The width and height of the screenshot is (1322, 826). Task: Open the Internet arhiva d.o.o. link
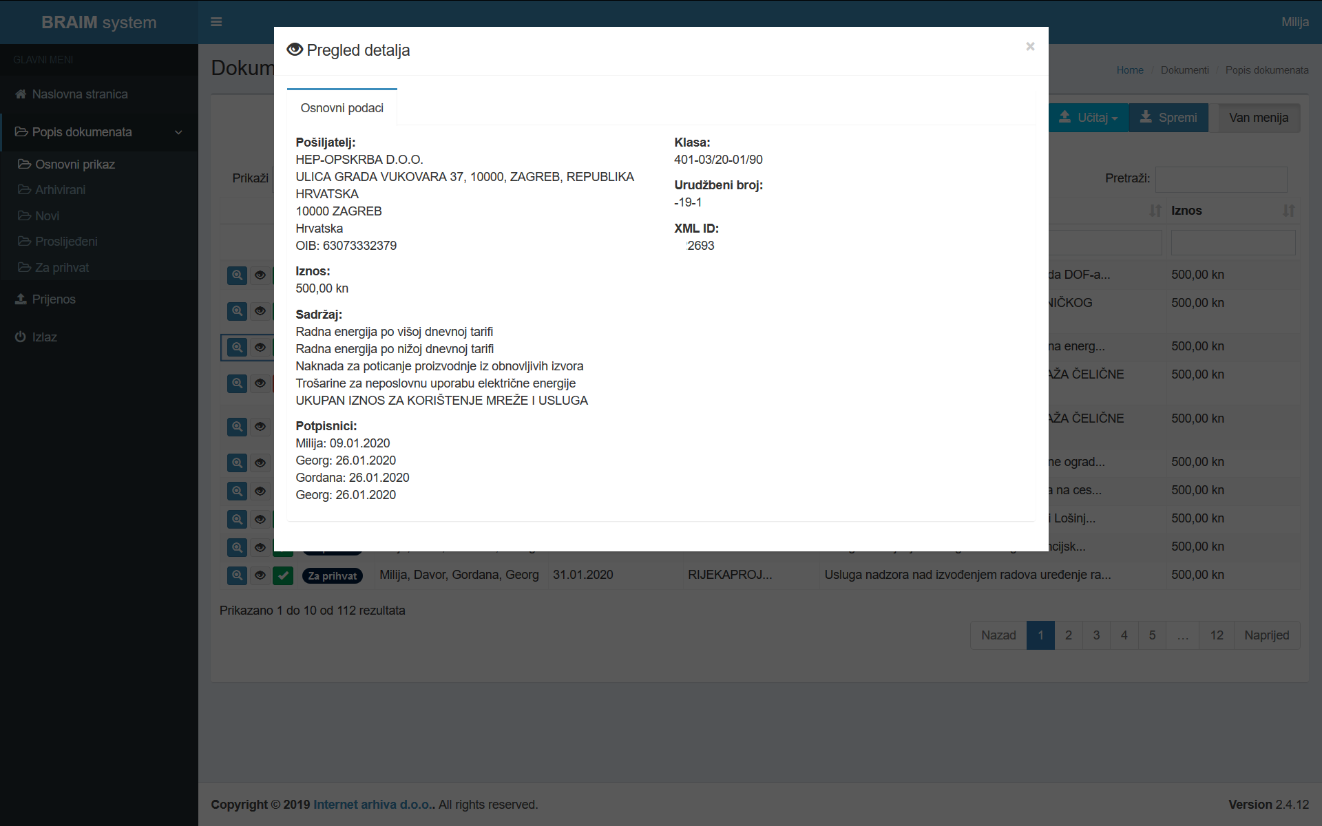[373, 805]
